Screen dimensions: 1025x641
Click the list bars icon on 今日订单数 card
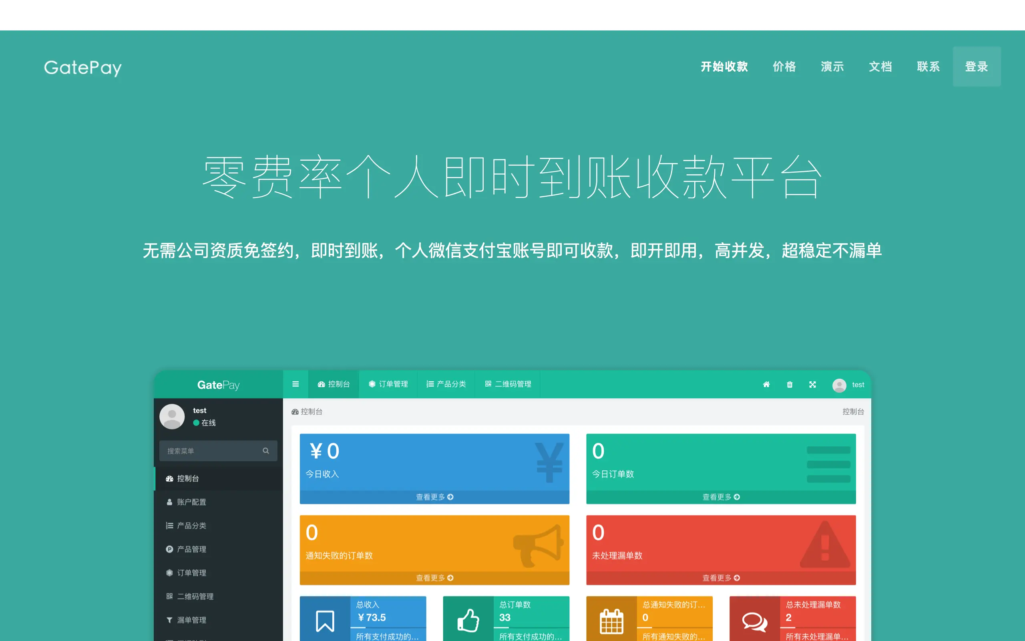click(x=828, y=464)
